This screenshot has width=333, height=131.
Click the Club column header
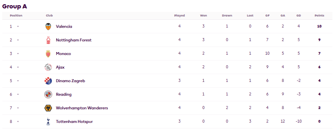coord(49,16)
